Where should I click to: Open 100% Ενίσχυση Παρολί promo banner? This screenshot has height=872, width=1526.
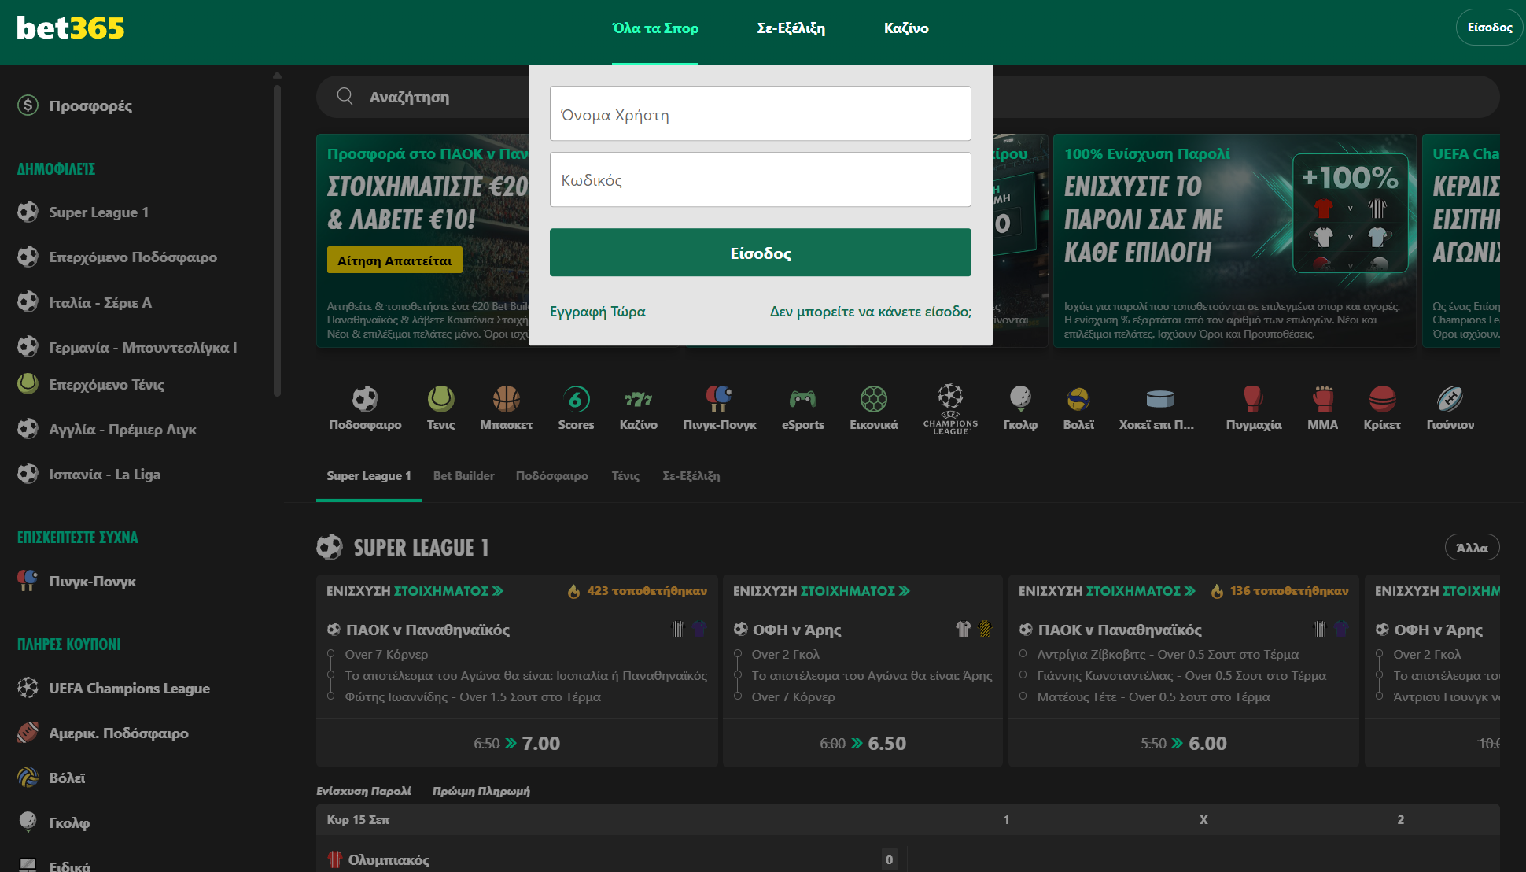[x=1235, y=241]
